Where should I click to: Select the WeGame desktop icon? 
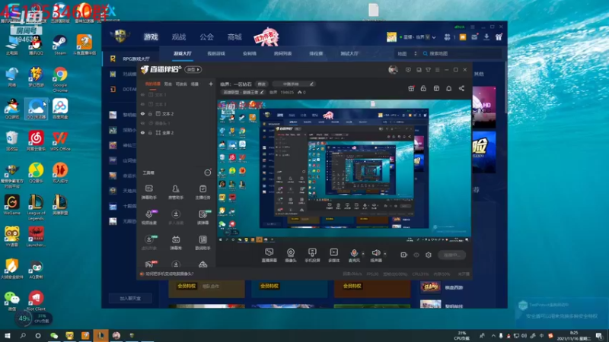click(11, 204)
